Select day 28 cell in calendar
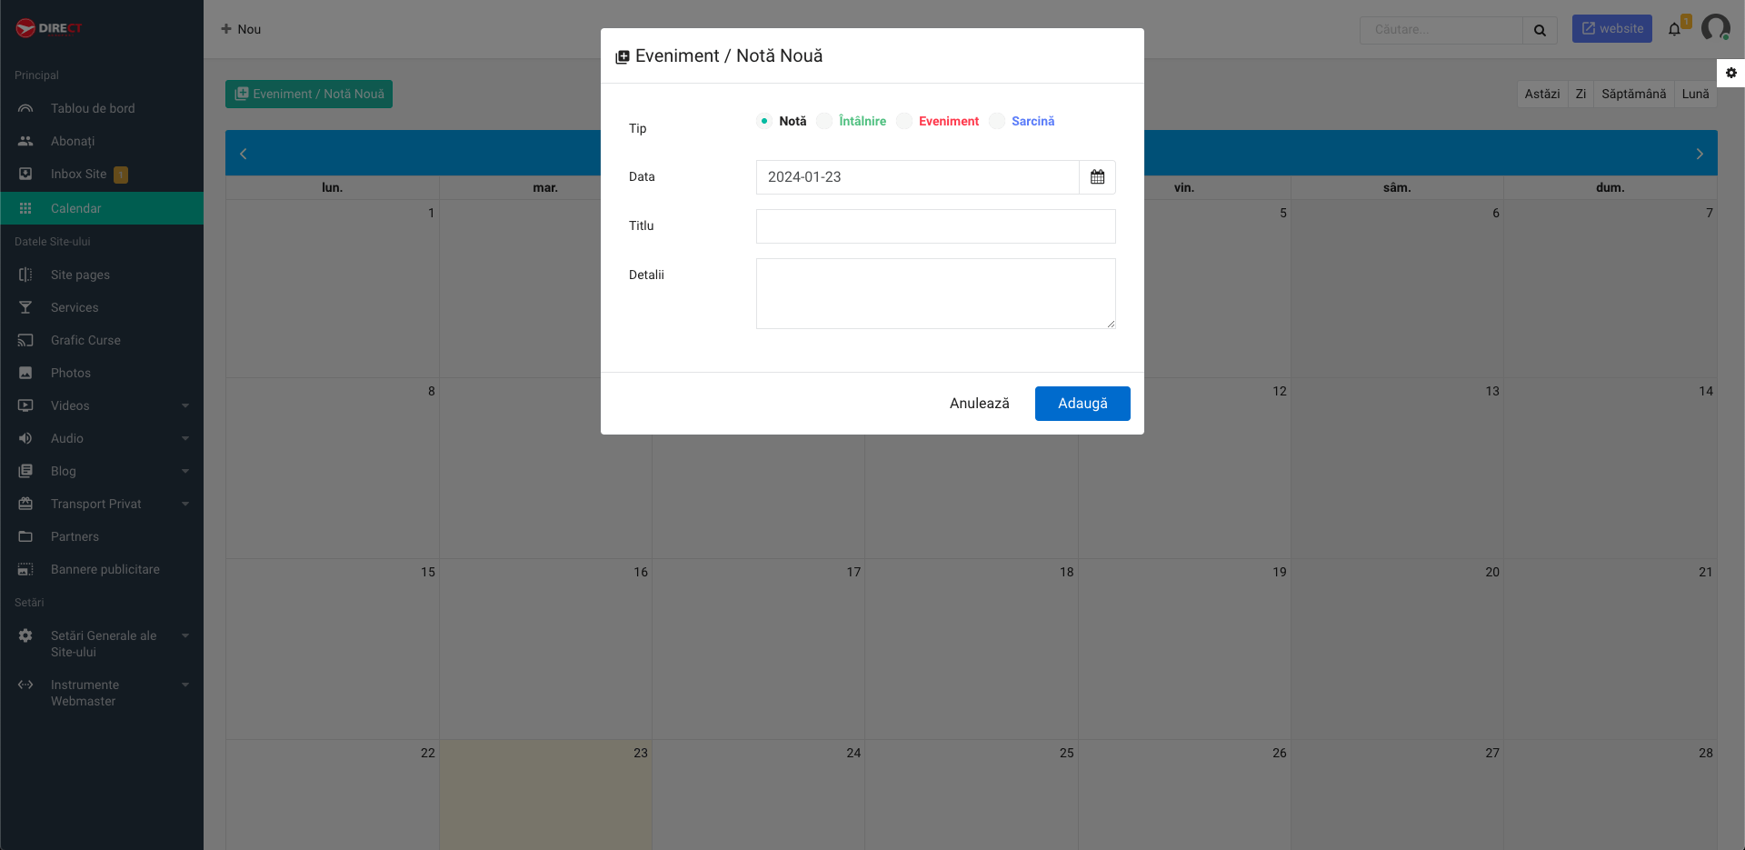 point(1610,795)
